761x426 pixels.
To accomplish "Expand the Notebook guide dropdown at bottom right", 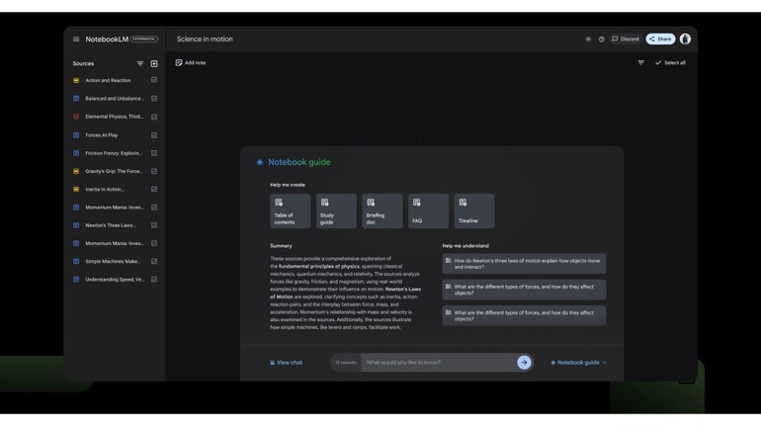I will coord(578,363).
